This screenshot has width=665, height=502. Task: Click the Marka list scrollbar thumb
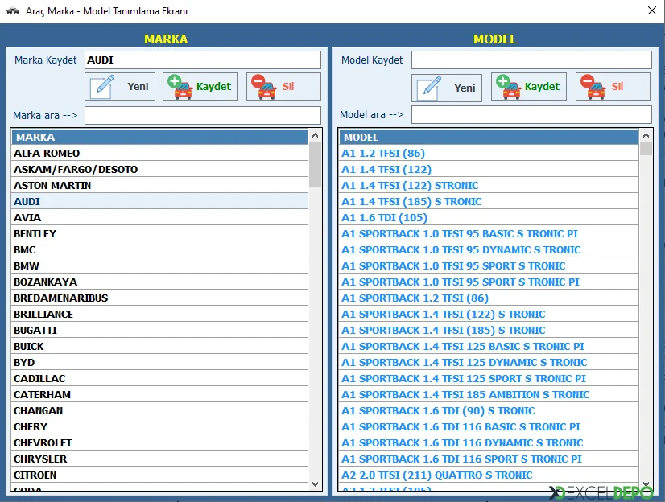point(315,165)
